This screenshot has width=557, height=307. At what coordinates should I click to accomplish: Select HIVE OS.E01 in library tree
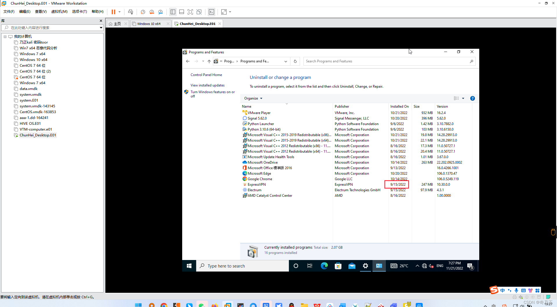pos(30,124)
